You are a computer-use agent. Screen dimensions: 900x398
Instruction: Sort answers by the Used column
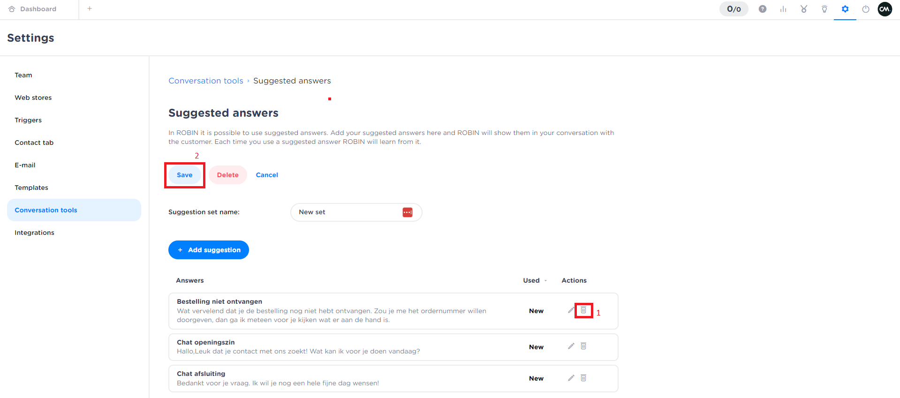pos(534,280)
